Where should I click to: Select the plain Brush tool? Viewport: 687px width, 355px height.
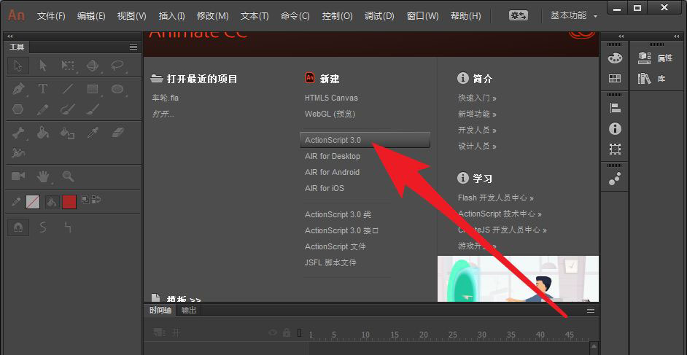(x=93, y=109)
